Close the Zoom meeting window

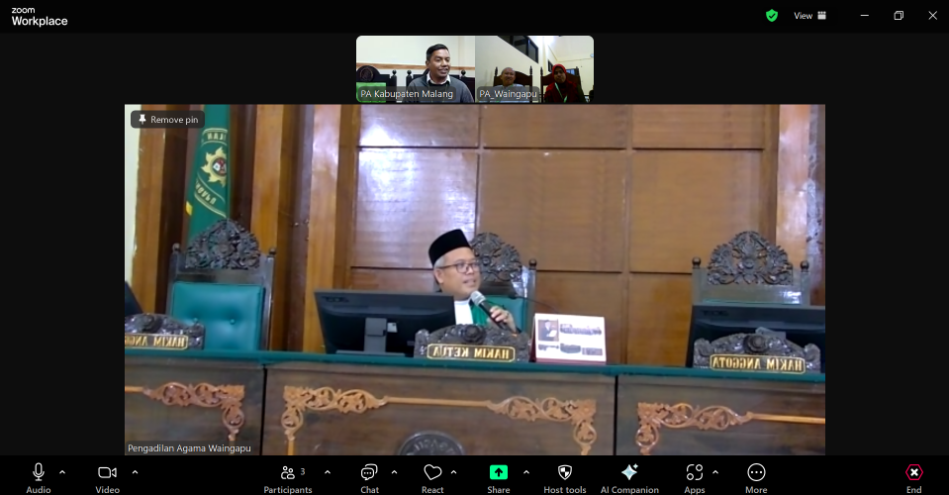[932, 16]
